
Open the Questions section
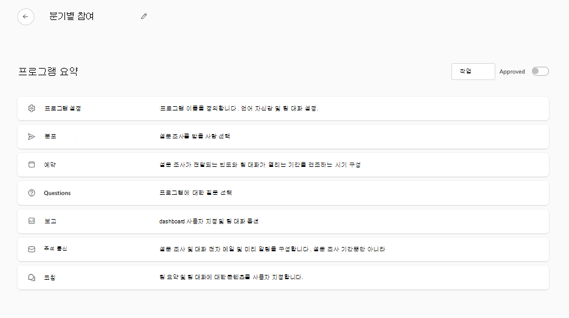tap(283, 193)
